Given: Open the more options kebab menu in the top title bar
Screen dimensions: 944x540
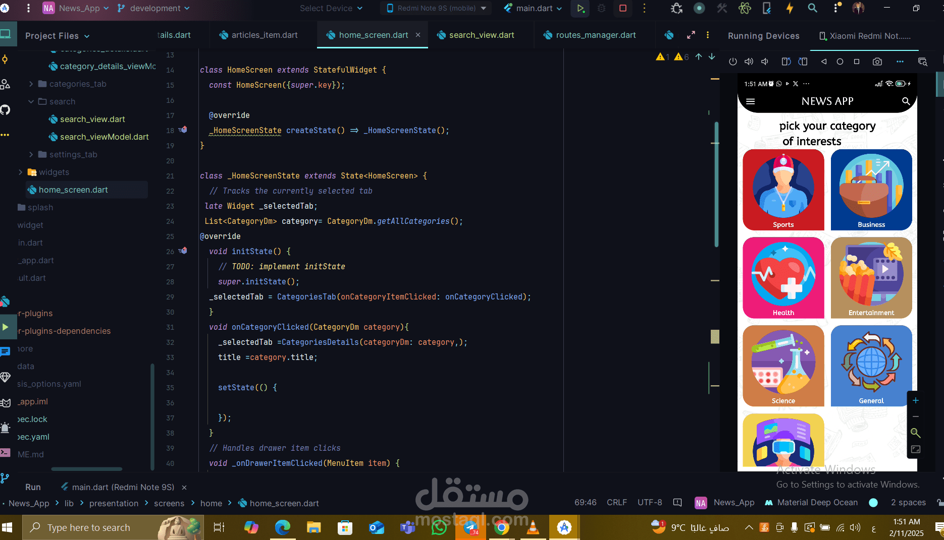Looking at the screenshot, I should [644, 9].
